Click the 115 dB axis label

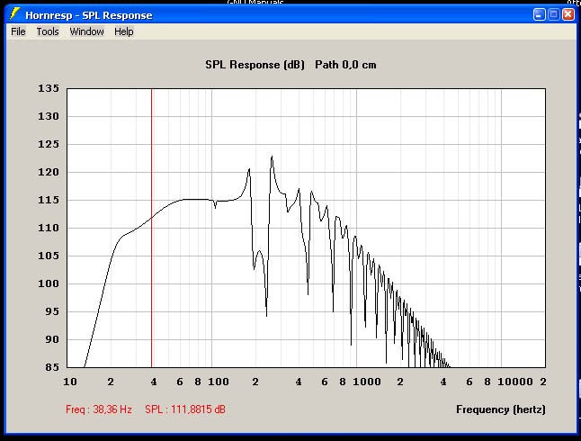pyautogui.click(x=49, y=200)
